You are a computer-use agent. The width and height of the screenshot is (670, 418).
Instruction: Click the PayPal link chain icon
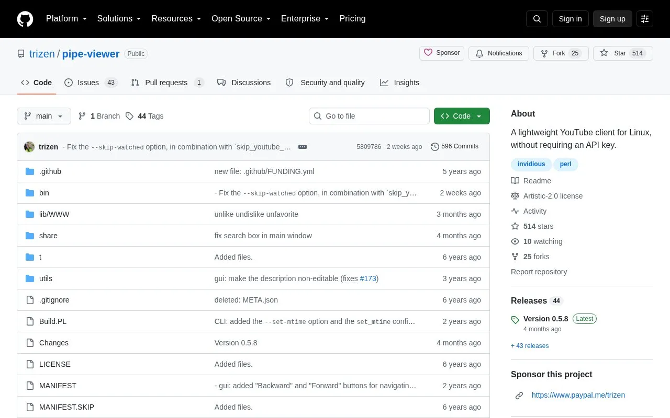[x=519, y=396]
